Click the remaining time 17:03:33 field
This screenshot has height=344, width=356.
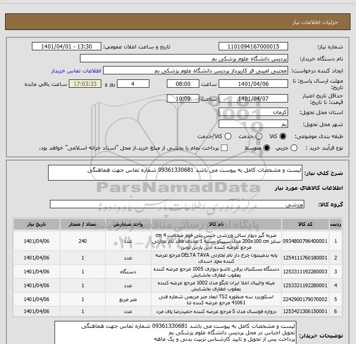[85, 84]
